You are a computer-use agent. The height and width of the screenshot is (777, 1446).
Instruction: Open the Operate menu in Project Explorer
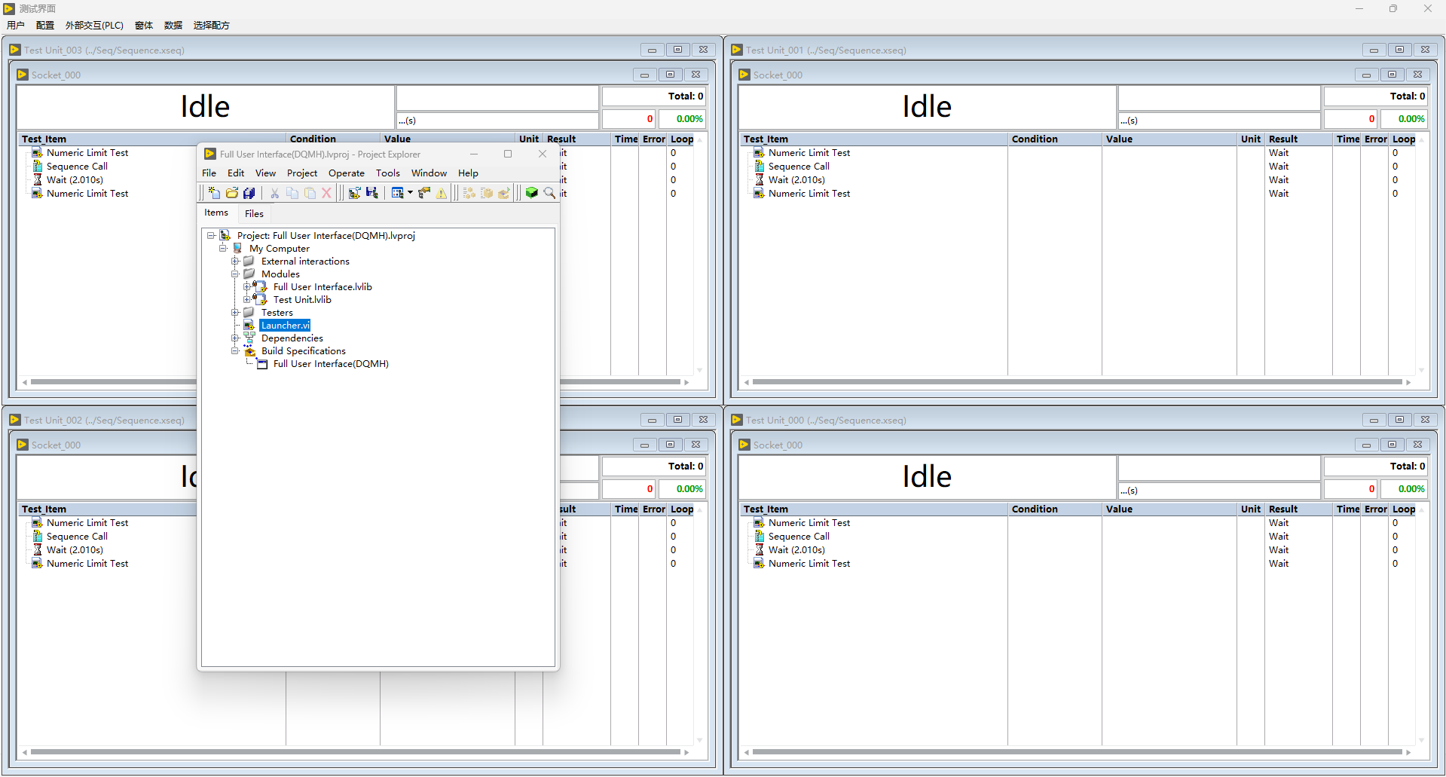(346, 173)
